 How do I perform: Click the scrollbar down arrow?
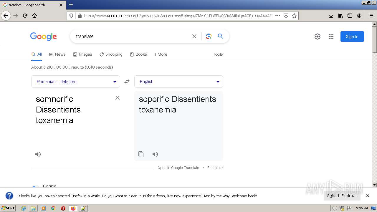tap(374, 185)
